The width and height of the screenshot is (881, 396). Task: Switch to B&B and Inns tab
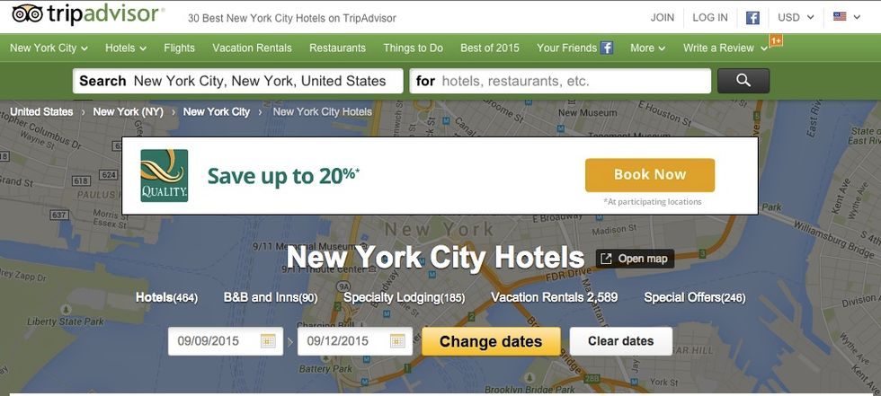pyautogui.click(x=271, y=297)
